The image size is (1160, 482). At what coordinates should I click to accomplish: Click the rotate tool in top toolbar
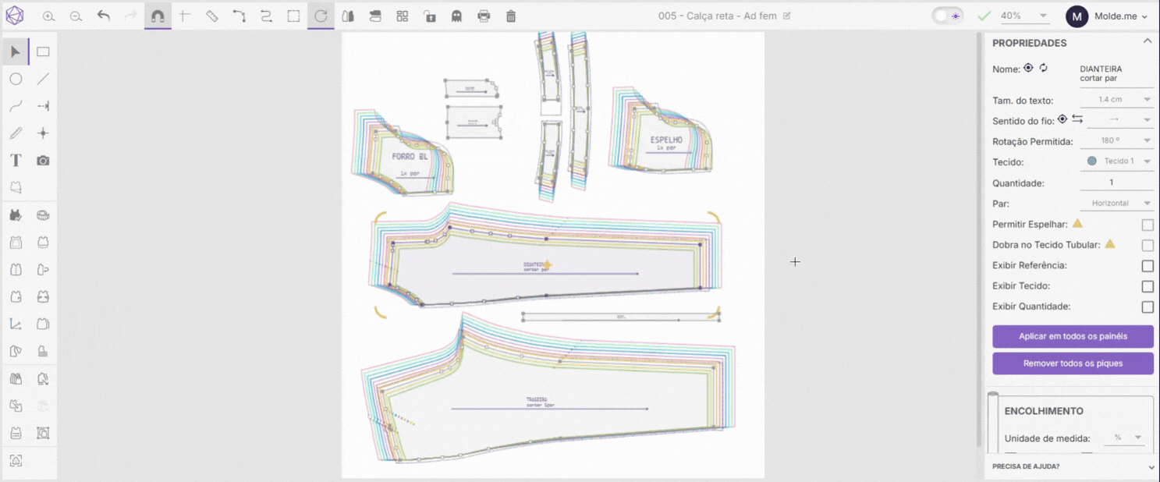coord(321,16)
